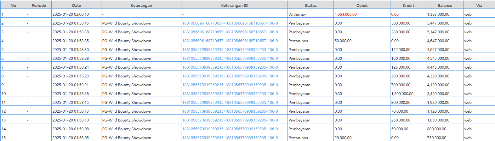Select row number 8 cell

pyautogui.click(x=13, y=76)
